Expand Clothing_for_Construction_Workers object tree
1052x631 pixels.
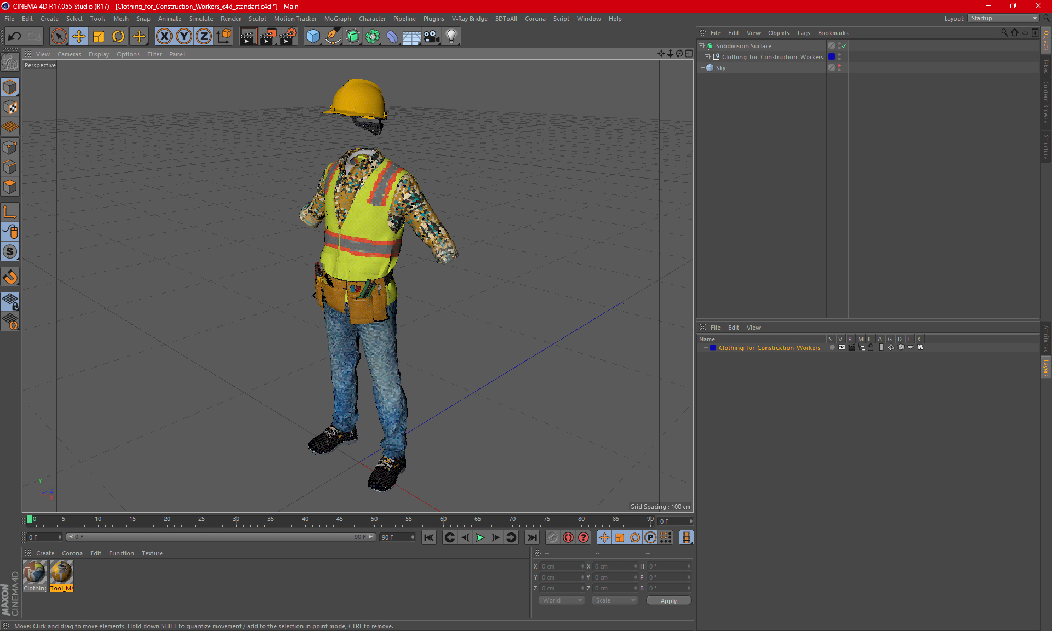707,56
